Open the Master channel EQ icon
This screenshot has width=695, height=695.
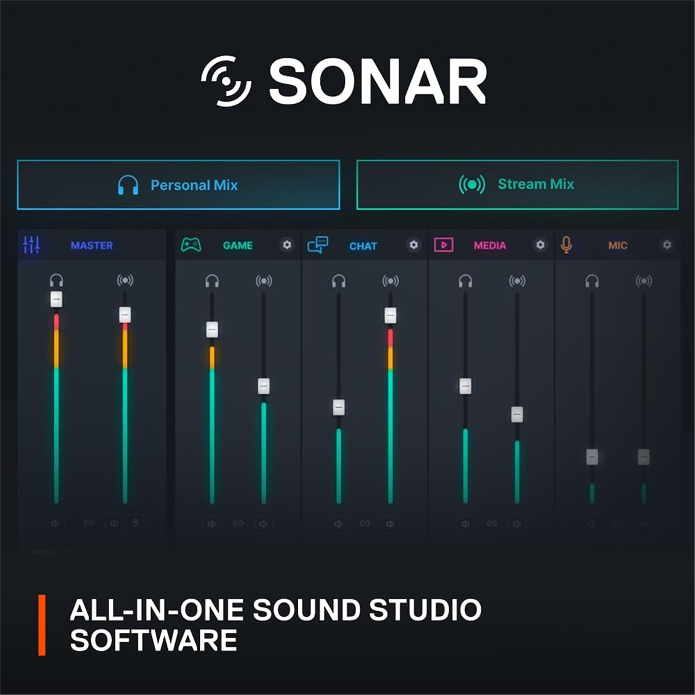point(32,245)
